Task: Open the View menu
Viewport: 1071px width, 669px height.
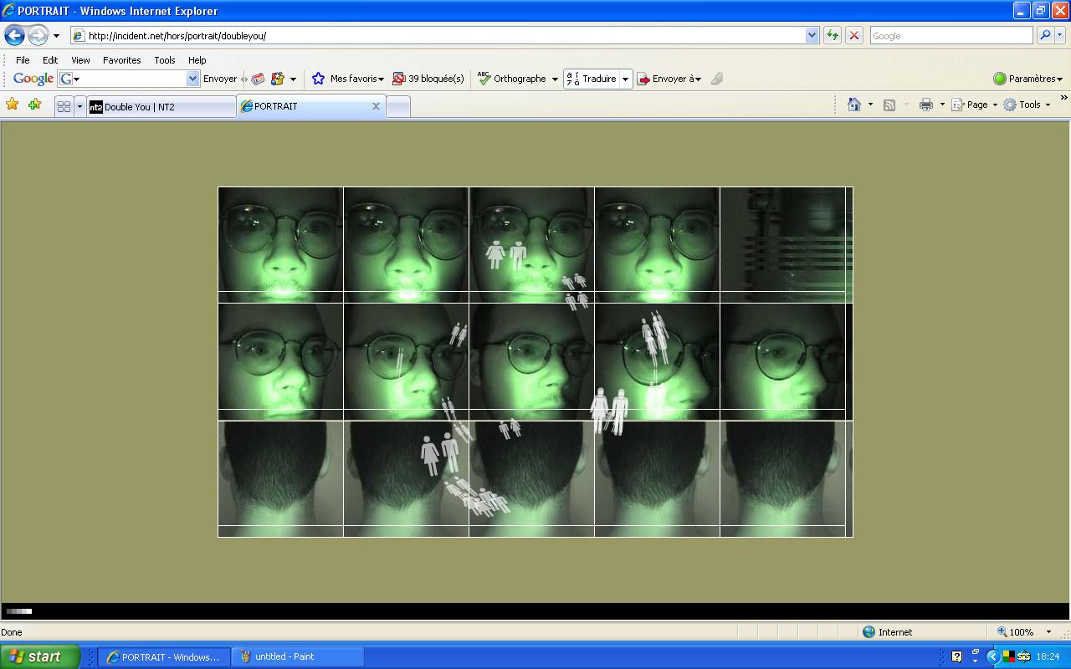Action: click(x=80, y=60)
